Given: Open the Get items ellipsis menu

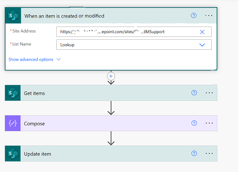Looking at the screenshot, I should 209,93.
